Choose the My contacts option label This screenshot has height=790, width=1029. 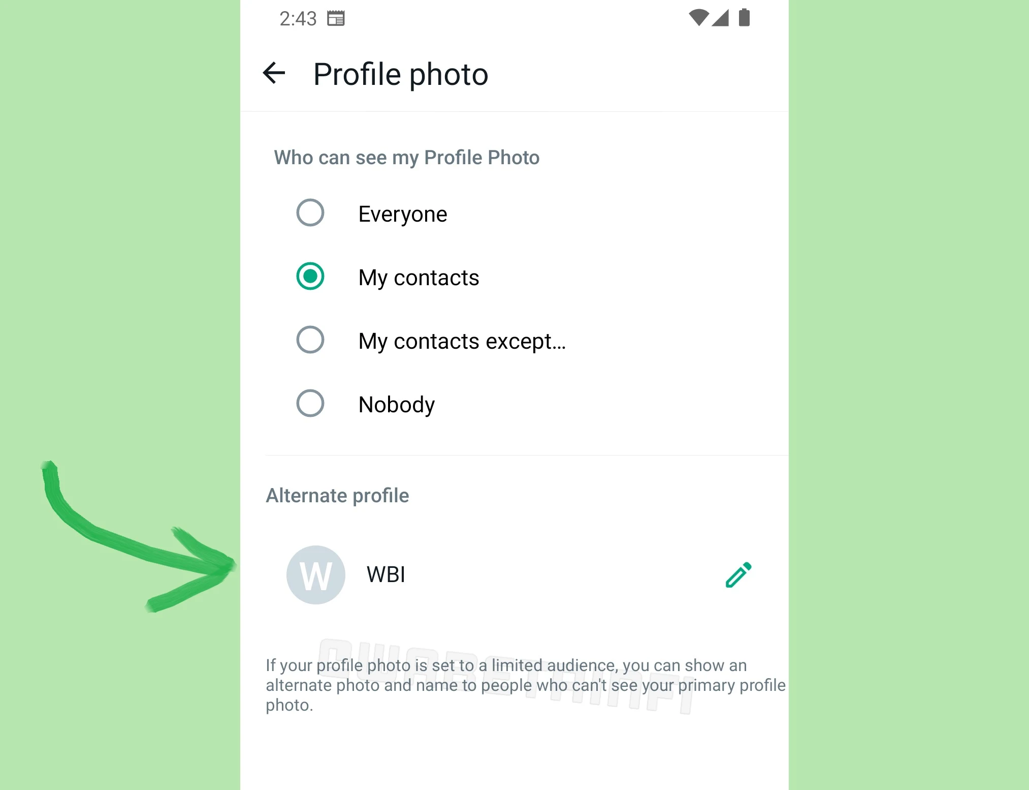[419, 278]
